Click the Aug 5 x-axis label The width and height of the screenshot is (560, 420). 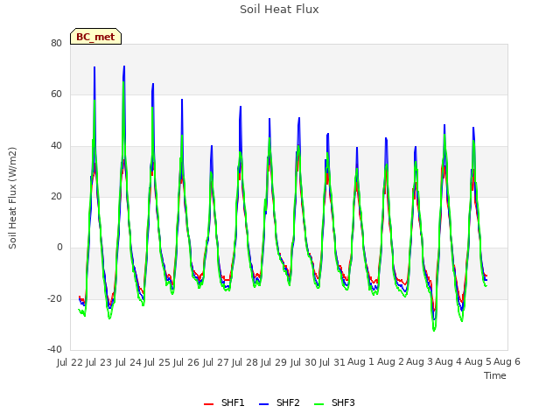point(478,362)
